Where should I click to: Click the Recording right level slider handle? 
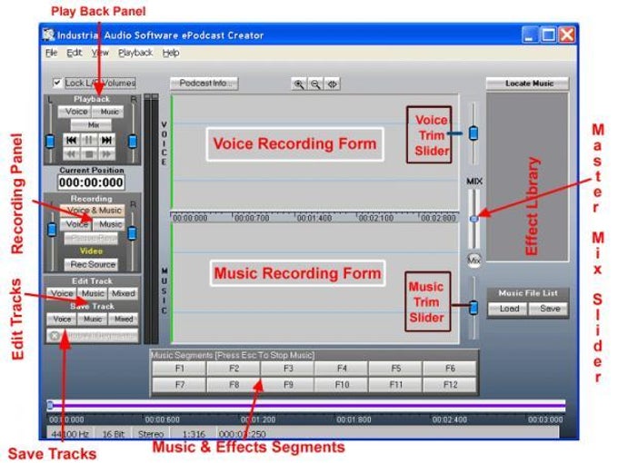coord(133,232)
